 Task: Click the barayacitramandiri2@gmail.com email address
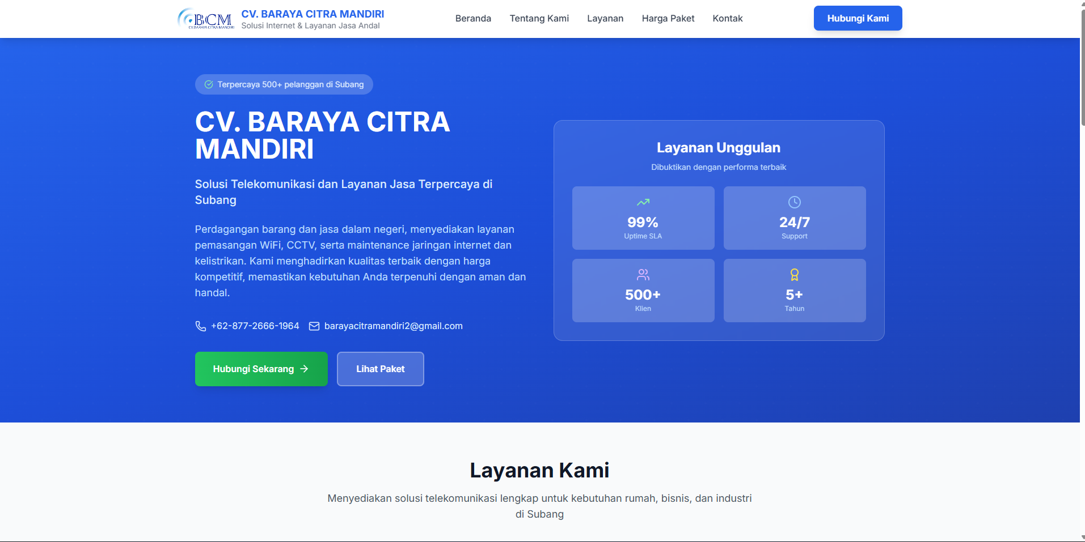(393, 326)
